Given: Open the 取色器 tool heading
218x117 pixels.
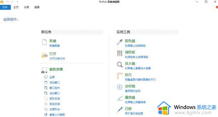Looking at the screenshot, I should 130,41.
